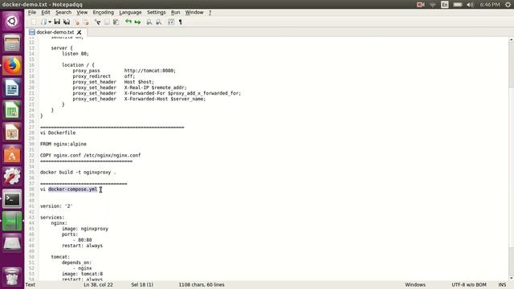Open LibreOffice Writer from the dock
The width and height of the screenshot is (514, 289).
12,88
